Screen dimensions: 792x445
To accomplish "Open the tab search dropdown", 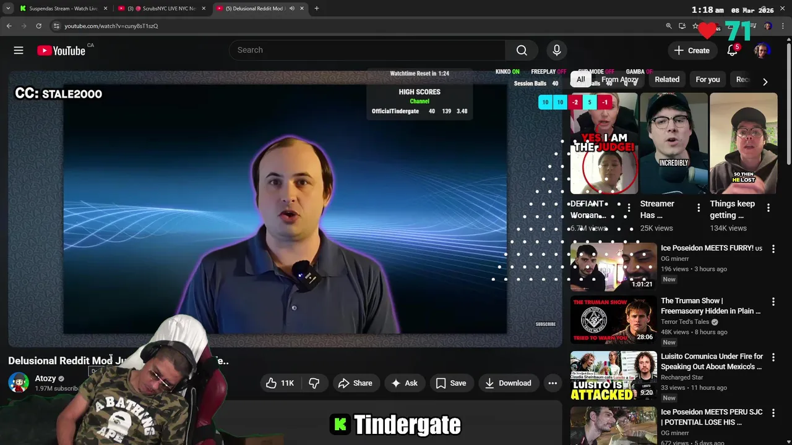I will click(7, 9).
